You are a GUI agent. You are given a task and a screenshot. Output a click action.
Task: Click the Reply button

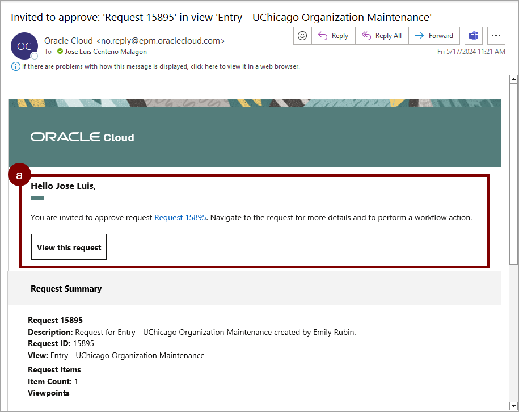click(334, 36)
